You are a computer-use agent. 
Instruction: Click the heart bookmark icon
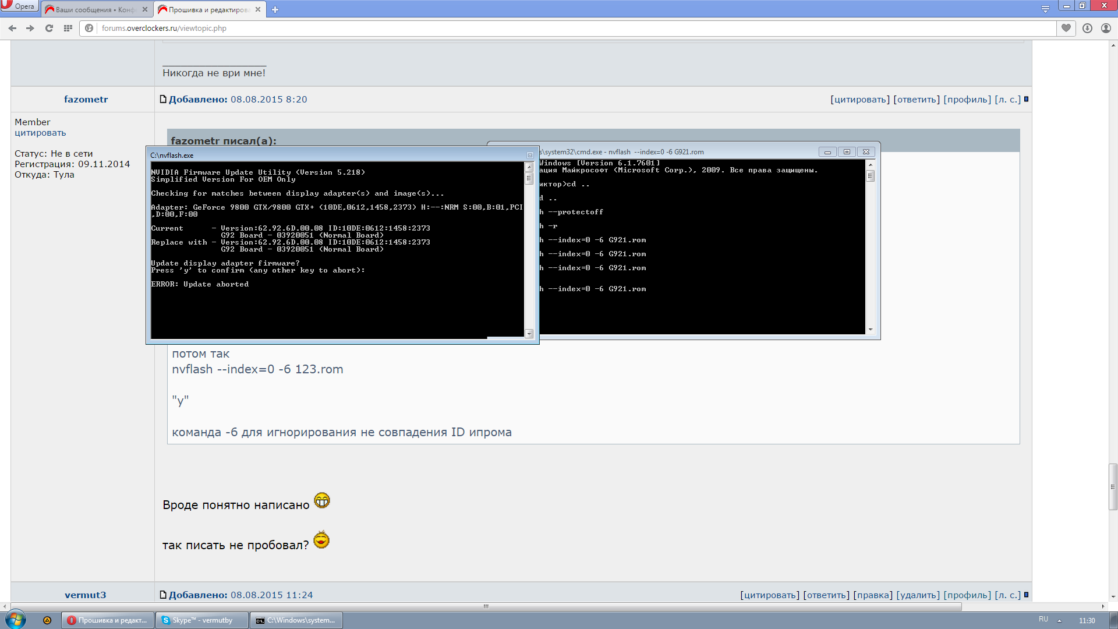(x=1066, y=28)
